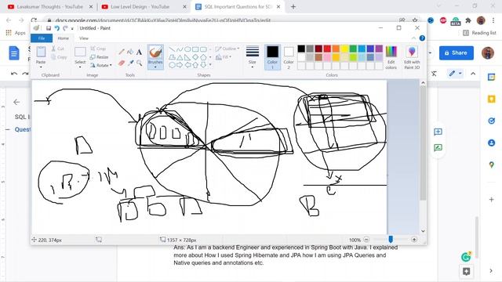
Task: Pick the Diamond shape in Shapes gallery
Action: (195, 57)
